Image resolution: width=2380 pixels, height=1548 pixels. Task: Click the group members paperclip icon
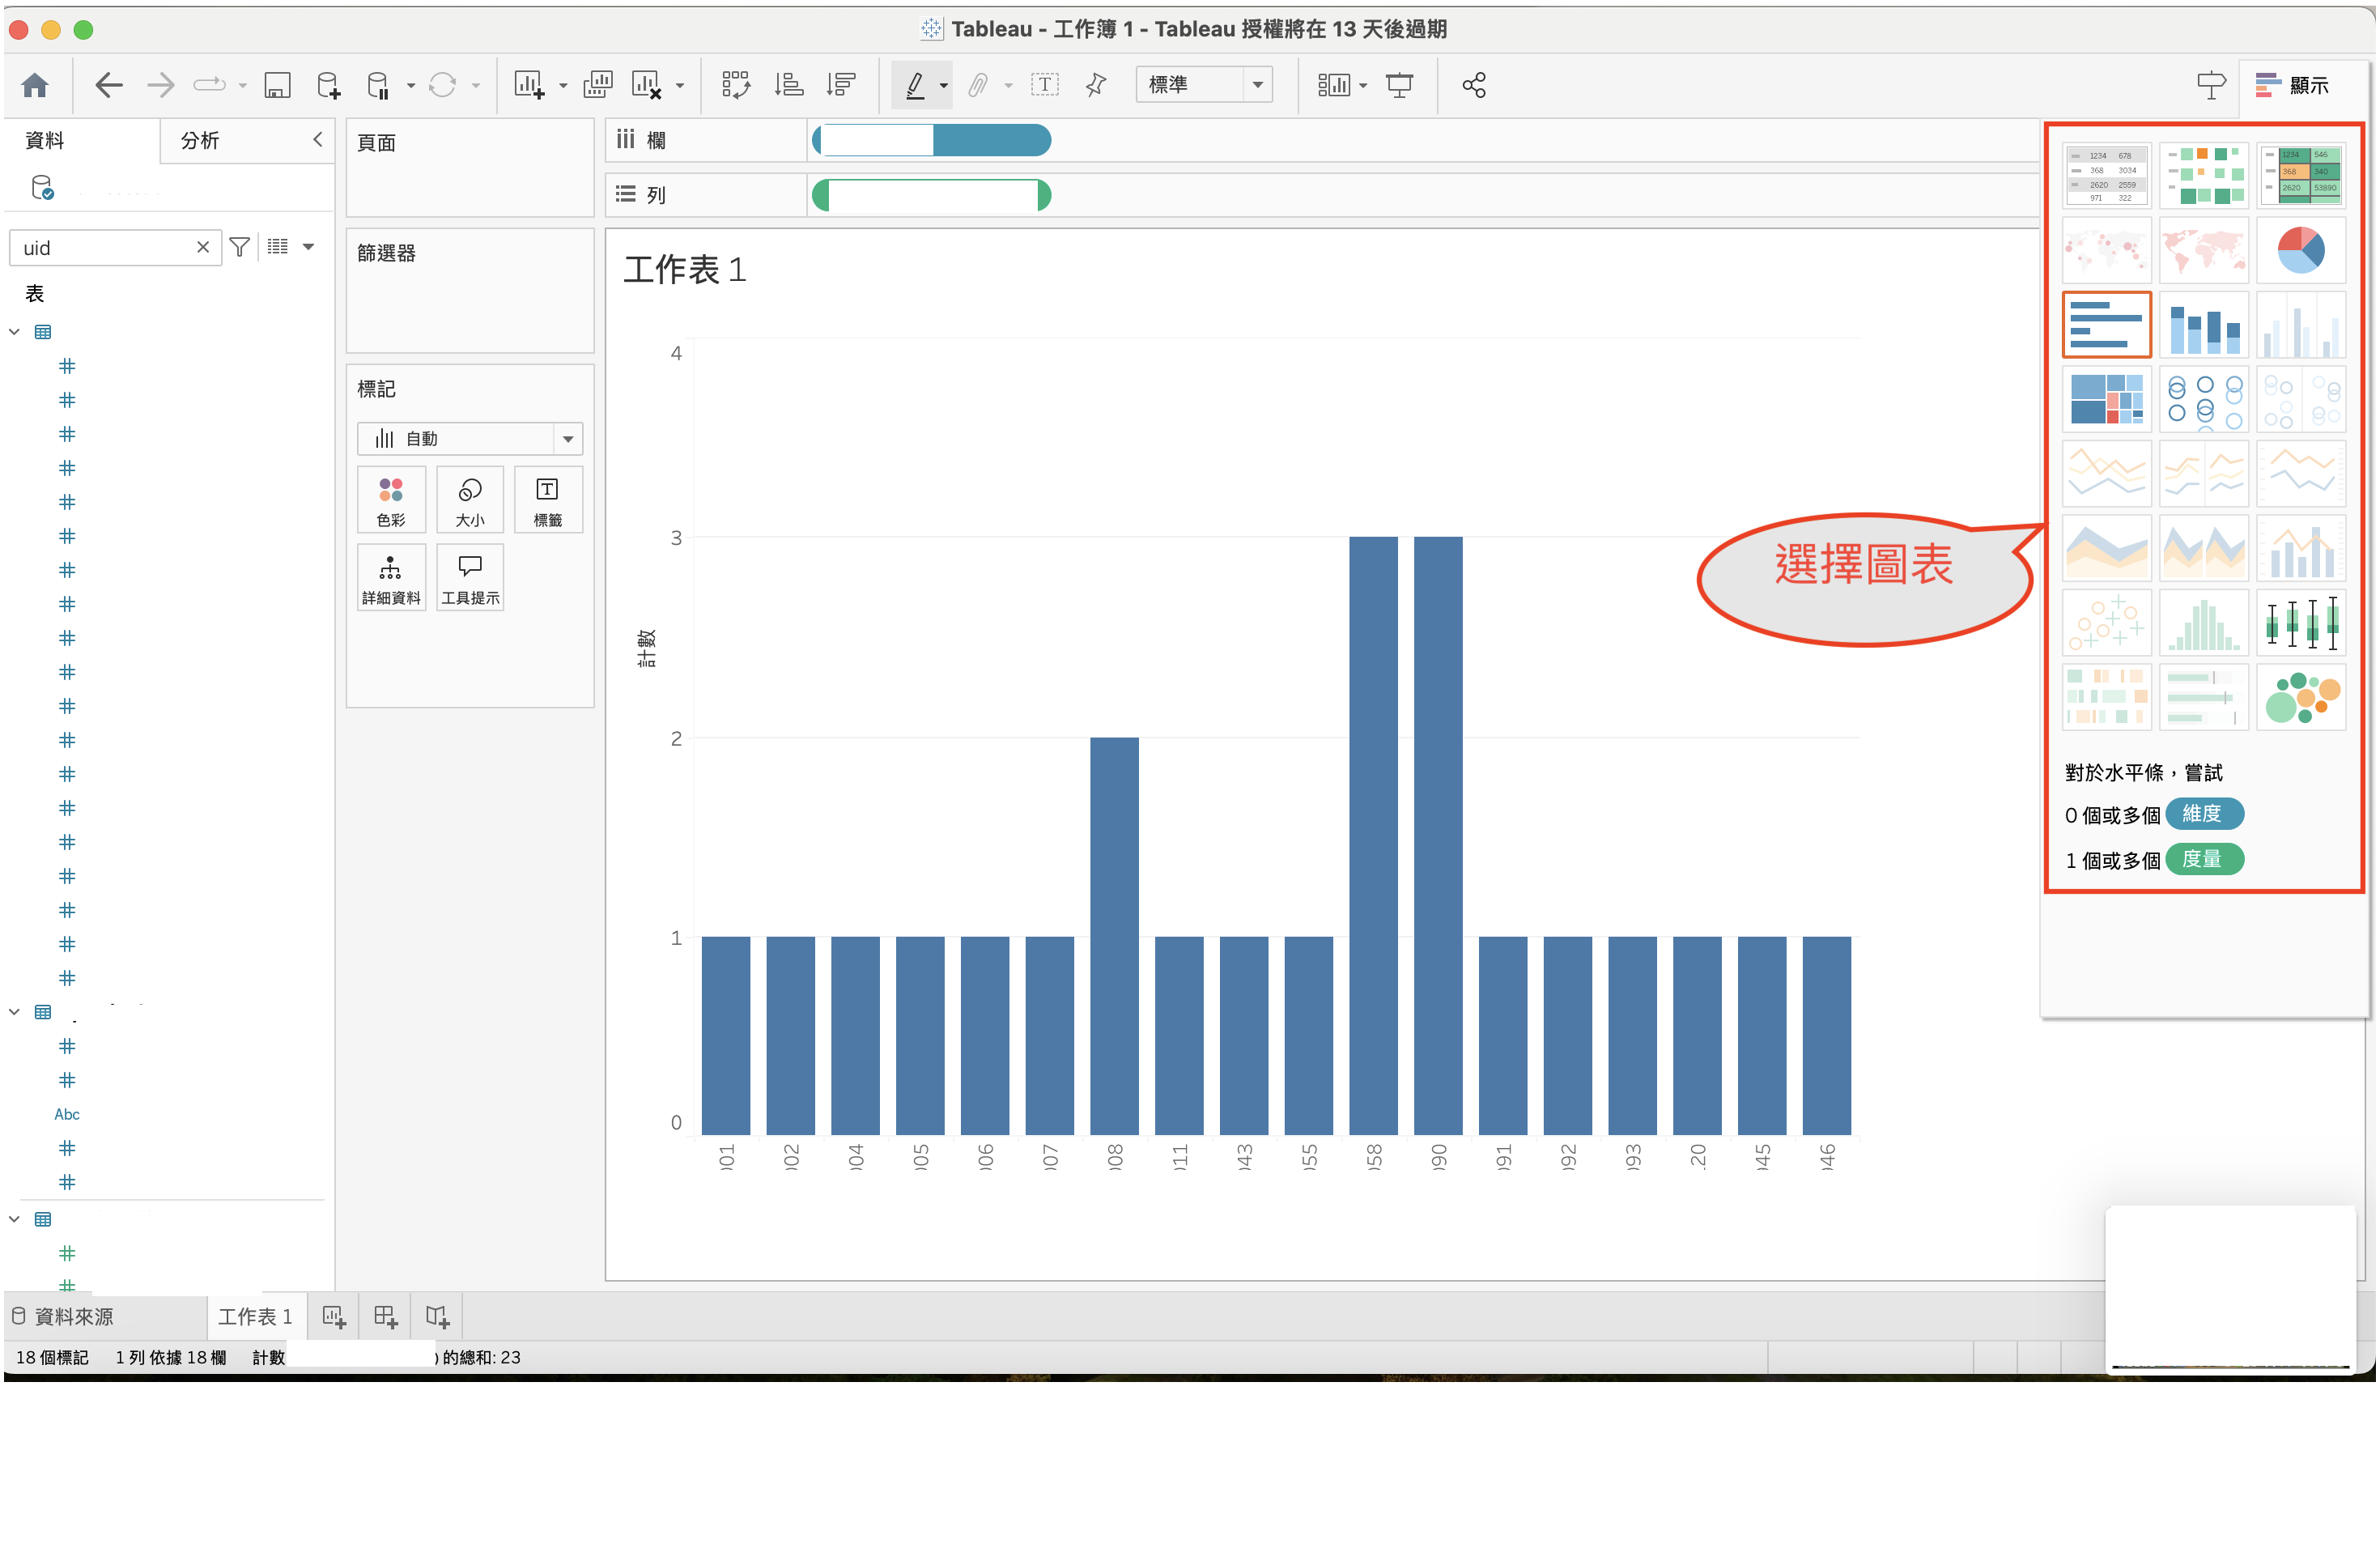[x=979, y=85]
